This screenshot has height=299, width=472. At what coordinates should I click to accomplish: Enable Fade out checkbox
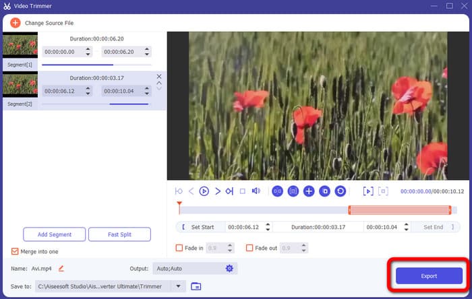249,248
